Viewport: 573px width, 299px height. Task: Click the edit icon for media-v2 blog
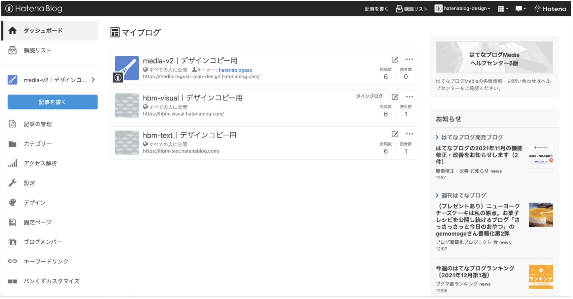[395, 60]
